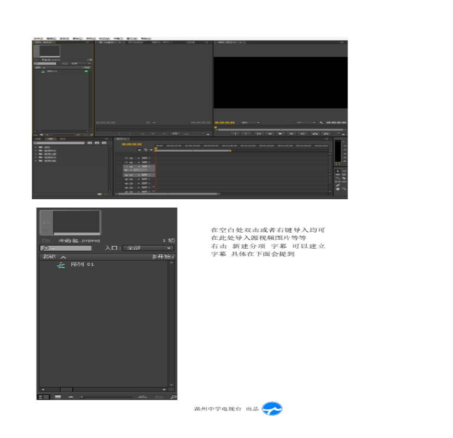Click the 名称 column header in enlarged panel

coord(49,257)
